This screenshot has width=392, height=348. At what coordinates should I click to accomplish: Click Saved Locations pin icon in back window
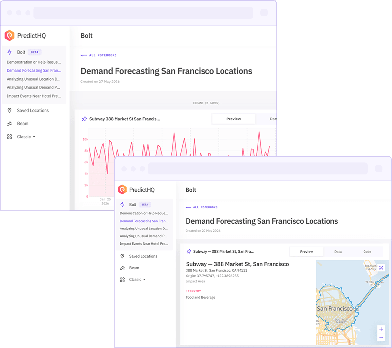[9, 110]
